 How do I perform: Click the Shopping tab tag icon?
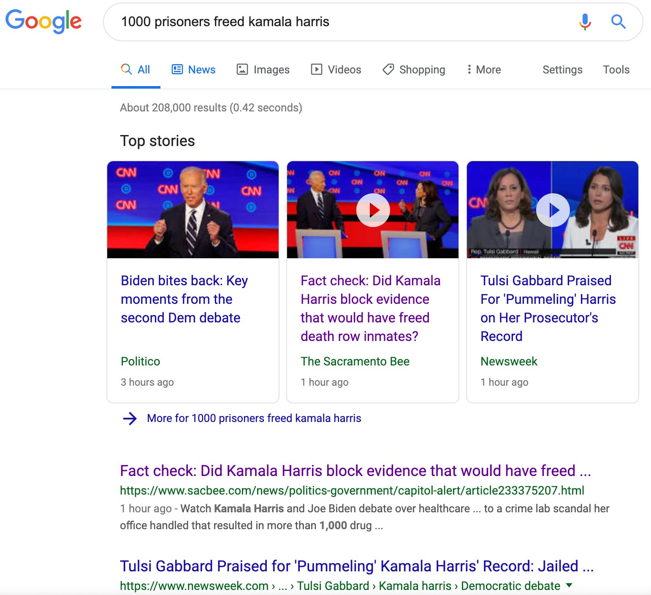[x=388, y=69]
